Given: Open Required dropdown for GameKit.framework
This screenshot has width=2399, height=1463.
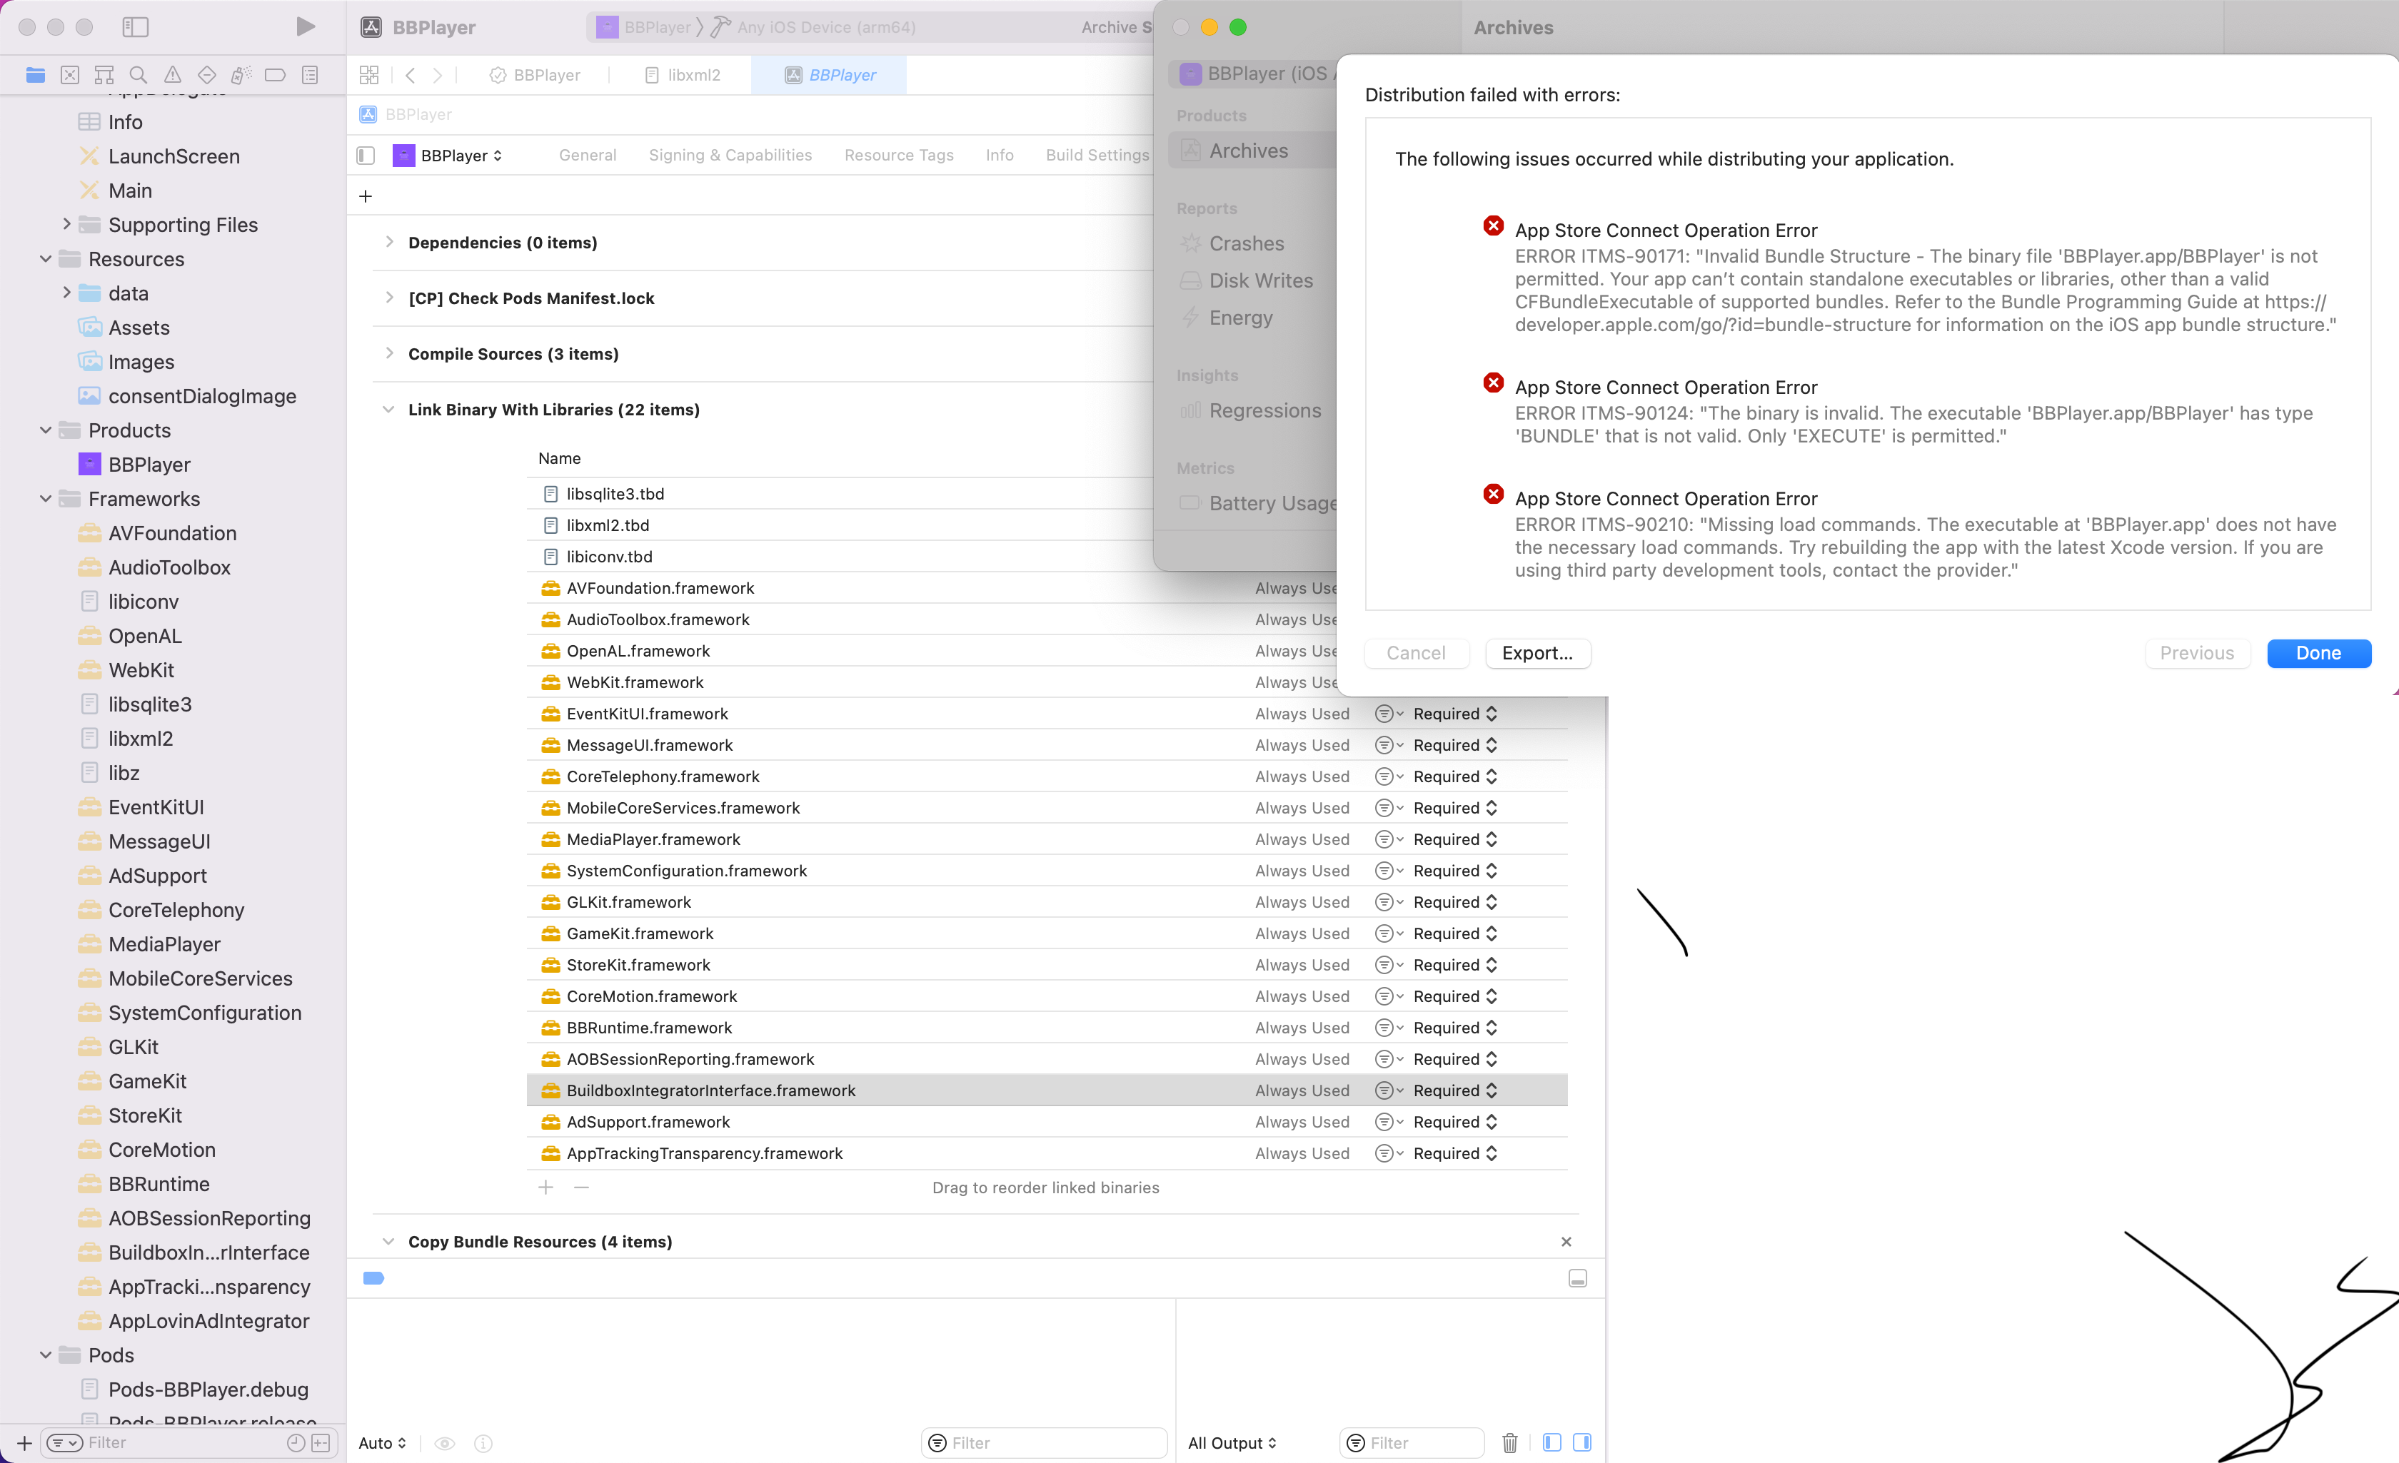Looking at the screenshot, I should tap(1454, 933).
